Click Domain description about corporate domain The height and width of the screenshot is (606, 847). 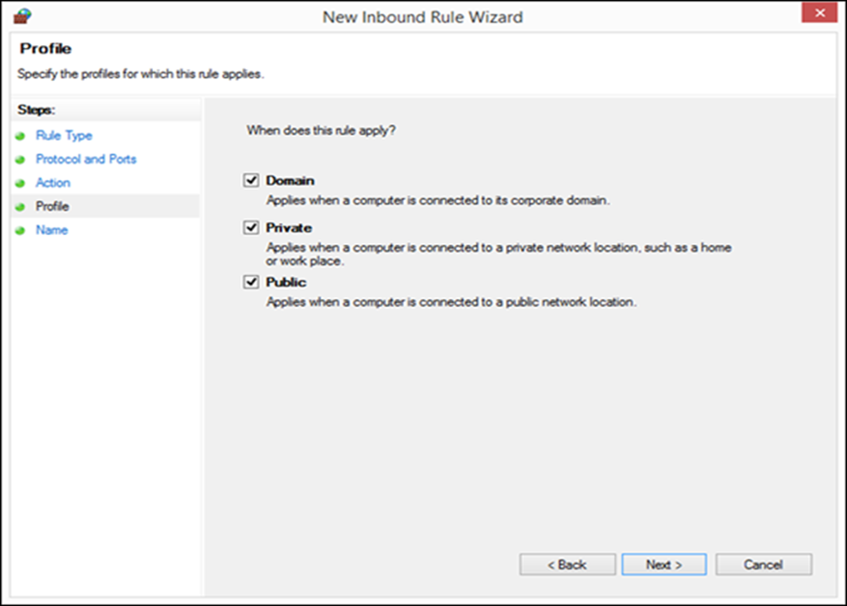click(438, 201)
